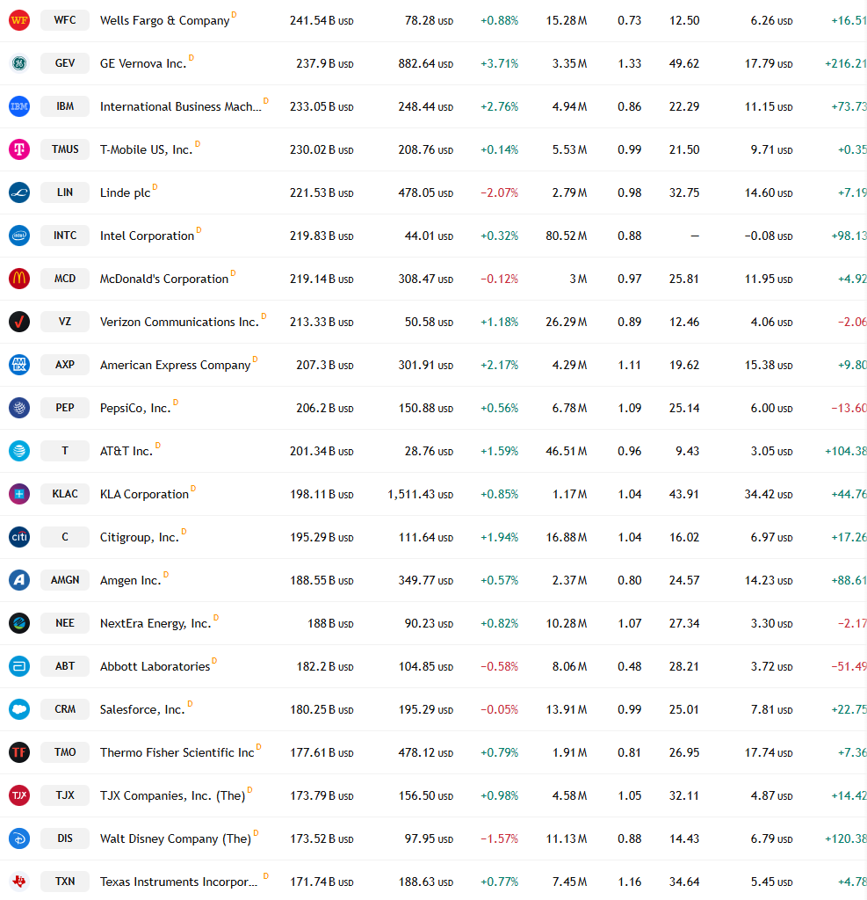This screenshot has height=900, width=867.
Task: Click the McDonald's logo icon
Action: [x=19, y=279]
